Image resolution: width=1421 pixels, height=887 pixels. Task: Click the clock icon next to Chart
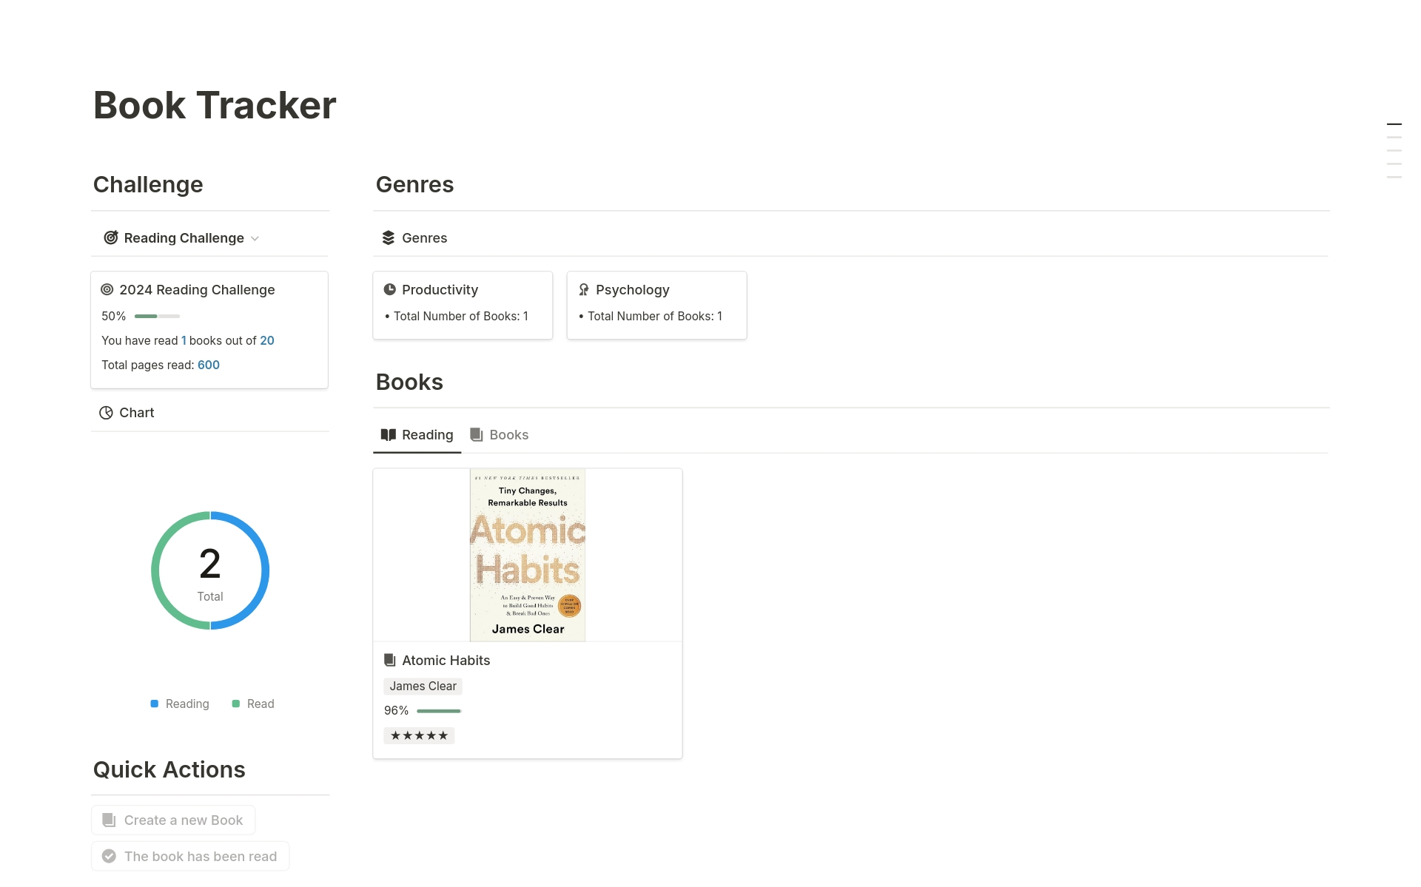pyautogui.click(x=106, y=412)
